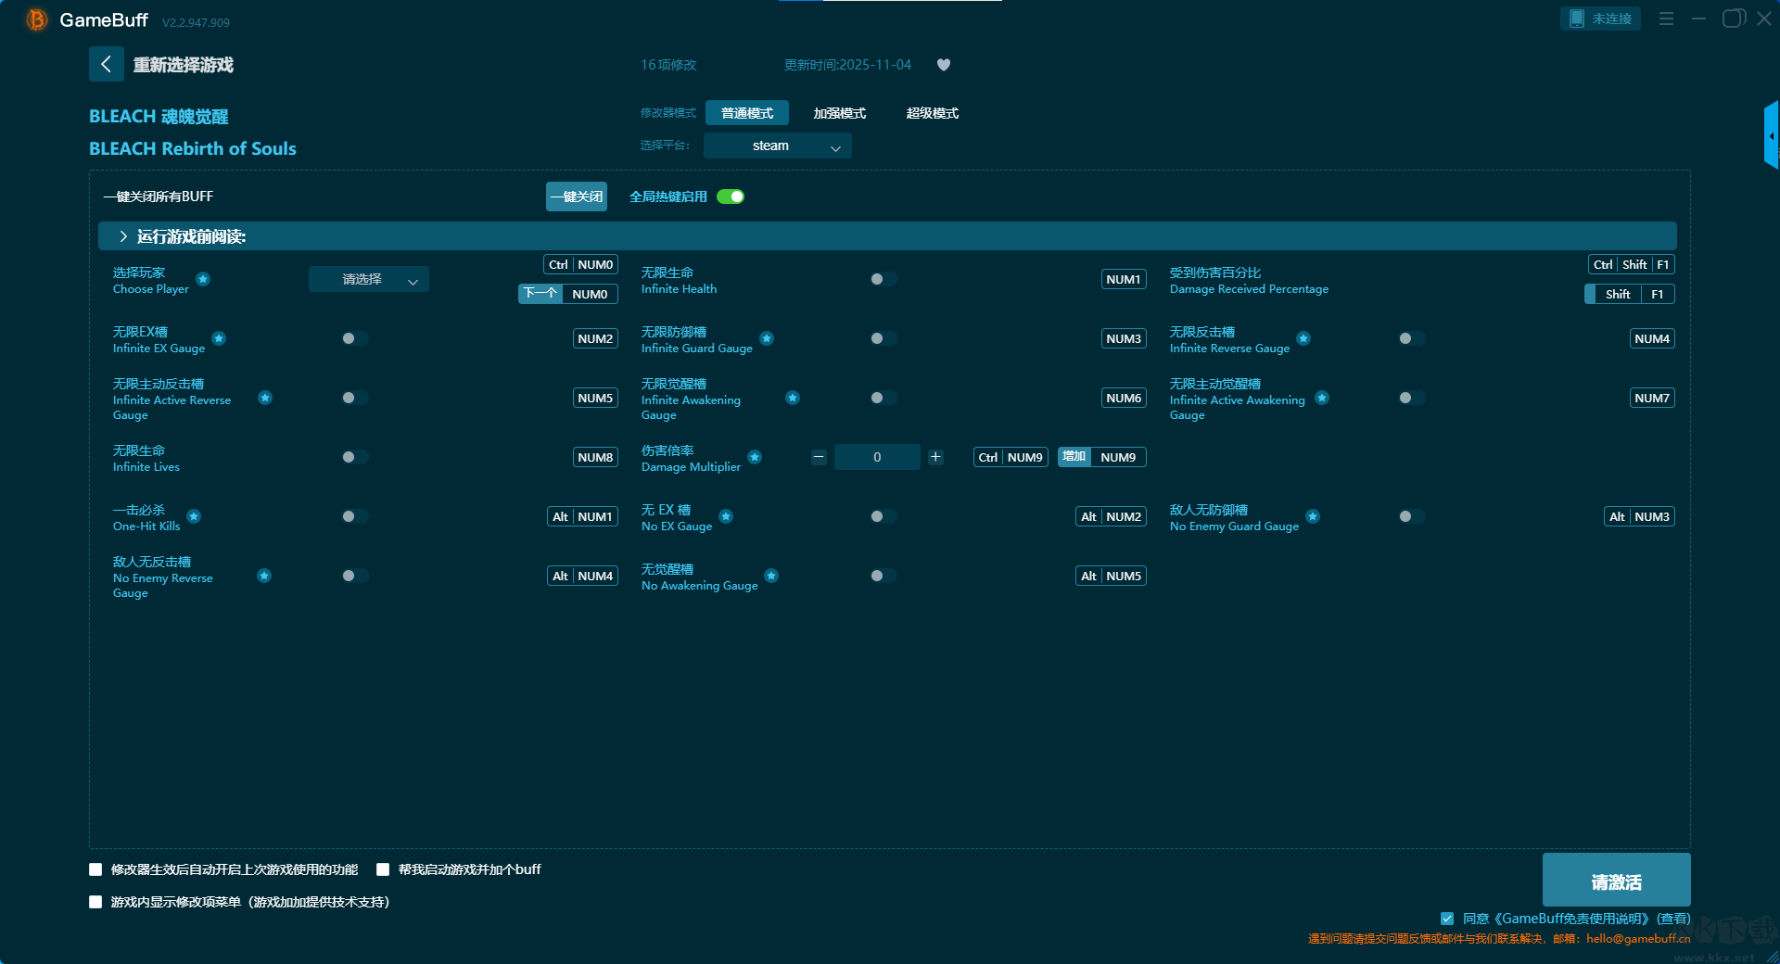
Task: Click the GameBuff logo icon
Action: pyautogui.click(x=36, y=19)
